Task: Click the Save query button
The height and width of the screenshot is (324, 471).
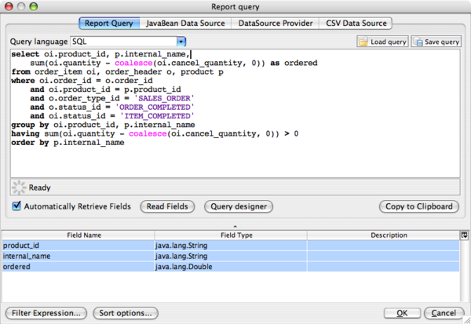Action: [436, 42]
